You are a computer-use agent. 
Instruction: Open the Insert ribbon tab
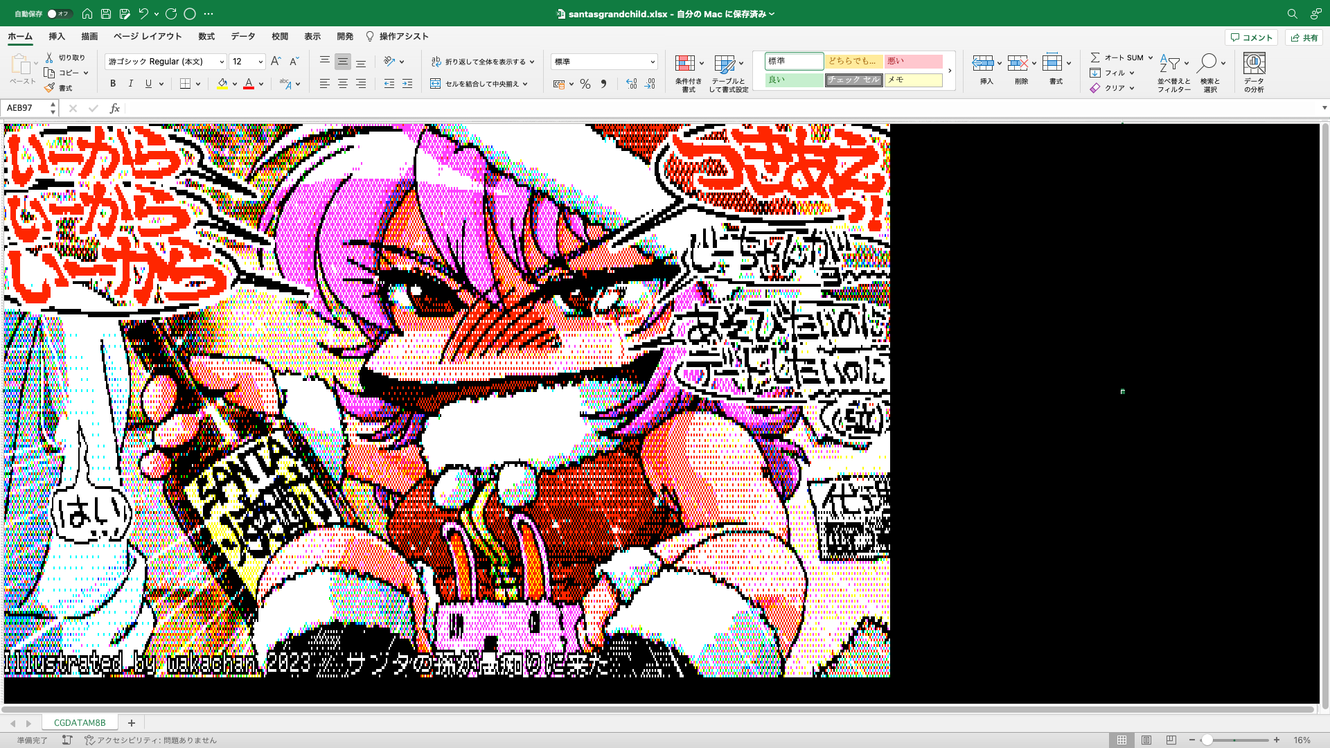click(x=57, y=36)
